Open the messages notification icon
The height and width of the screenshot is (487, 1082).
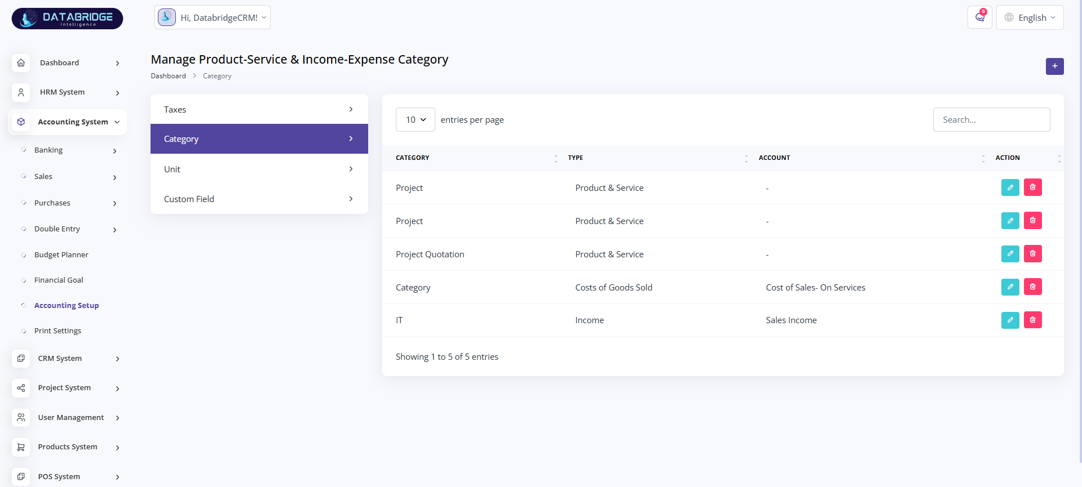(x=980, y=17)
